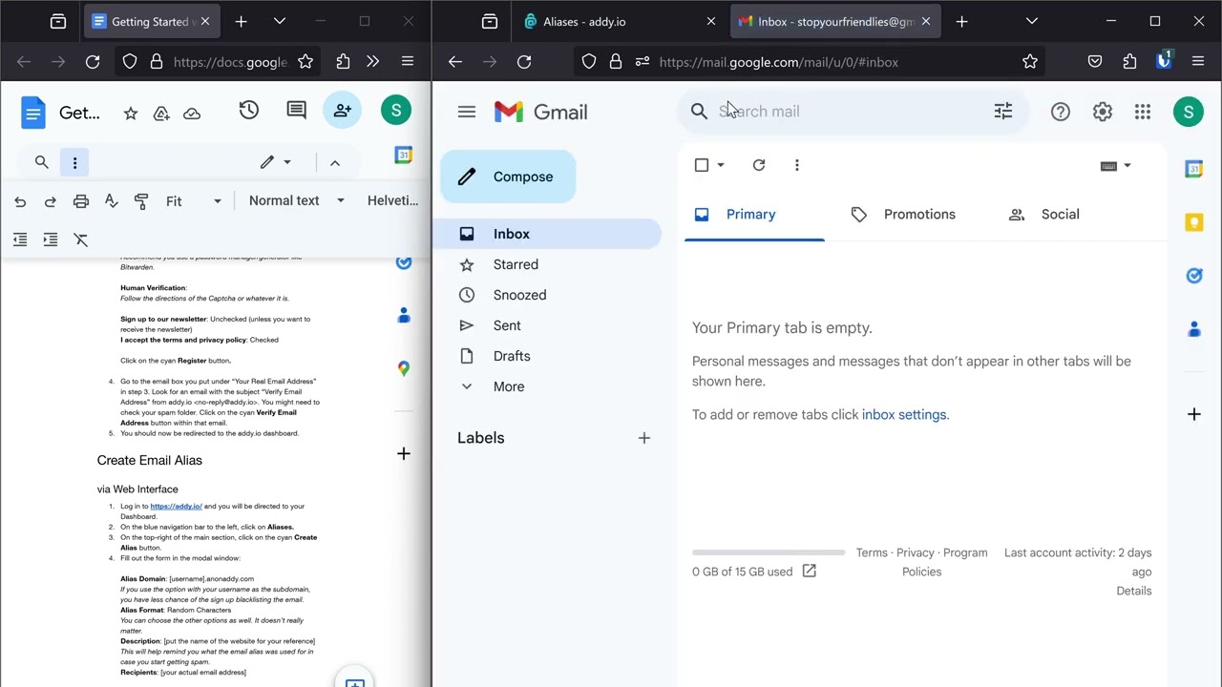Open input tools keyboard dropdown in Gmail
The image size is (1222, 687).
point(1115,166)
